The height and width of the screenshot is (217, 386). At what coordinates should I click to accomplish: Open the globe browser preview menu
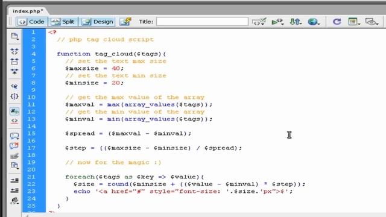pos(314,22)
